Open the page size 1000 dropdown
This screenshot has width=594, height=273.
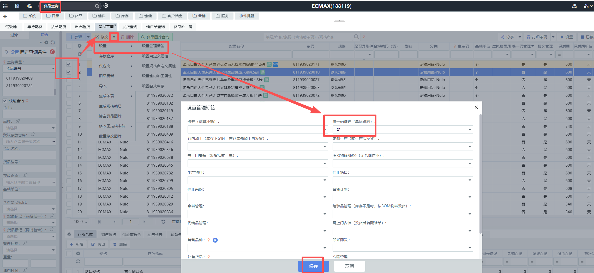80,222
